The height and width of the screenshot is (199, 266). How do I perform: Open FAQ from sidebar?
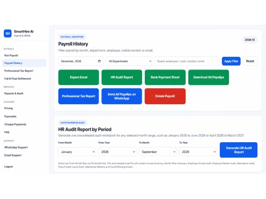7,132
